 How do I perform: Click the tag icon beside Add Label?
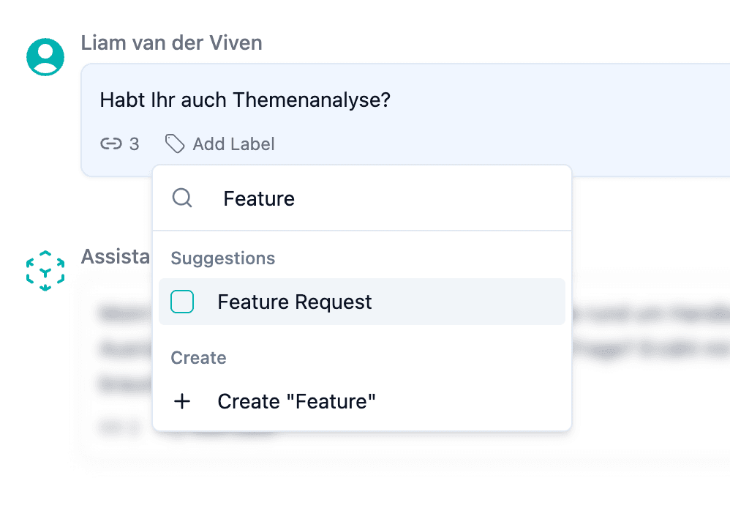(x=175, y=144)
